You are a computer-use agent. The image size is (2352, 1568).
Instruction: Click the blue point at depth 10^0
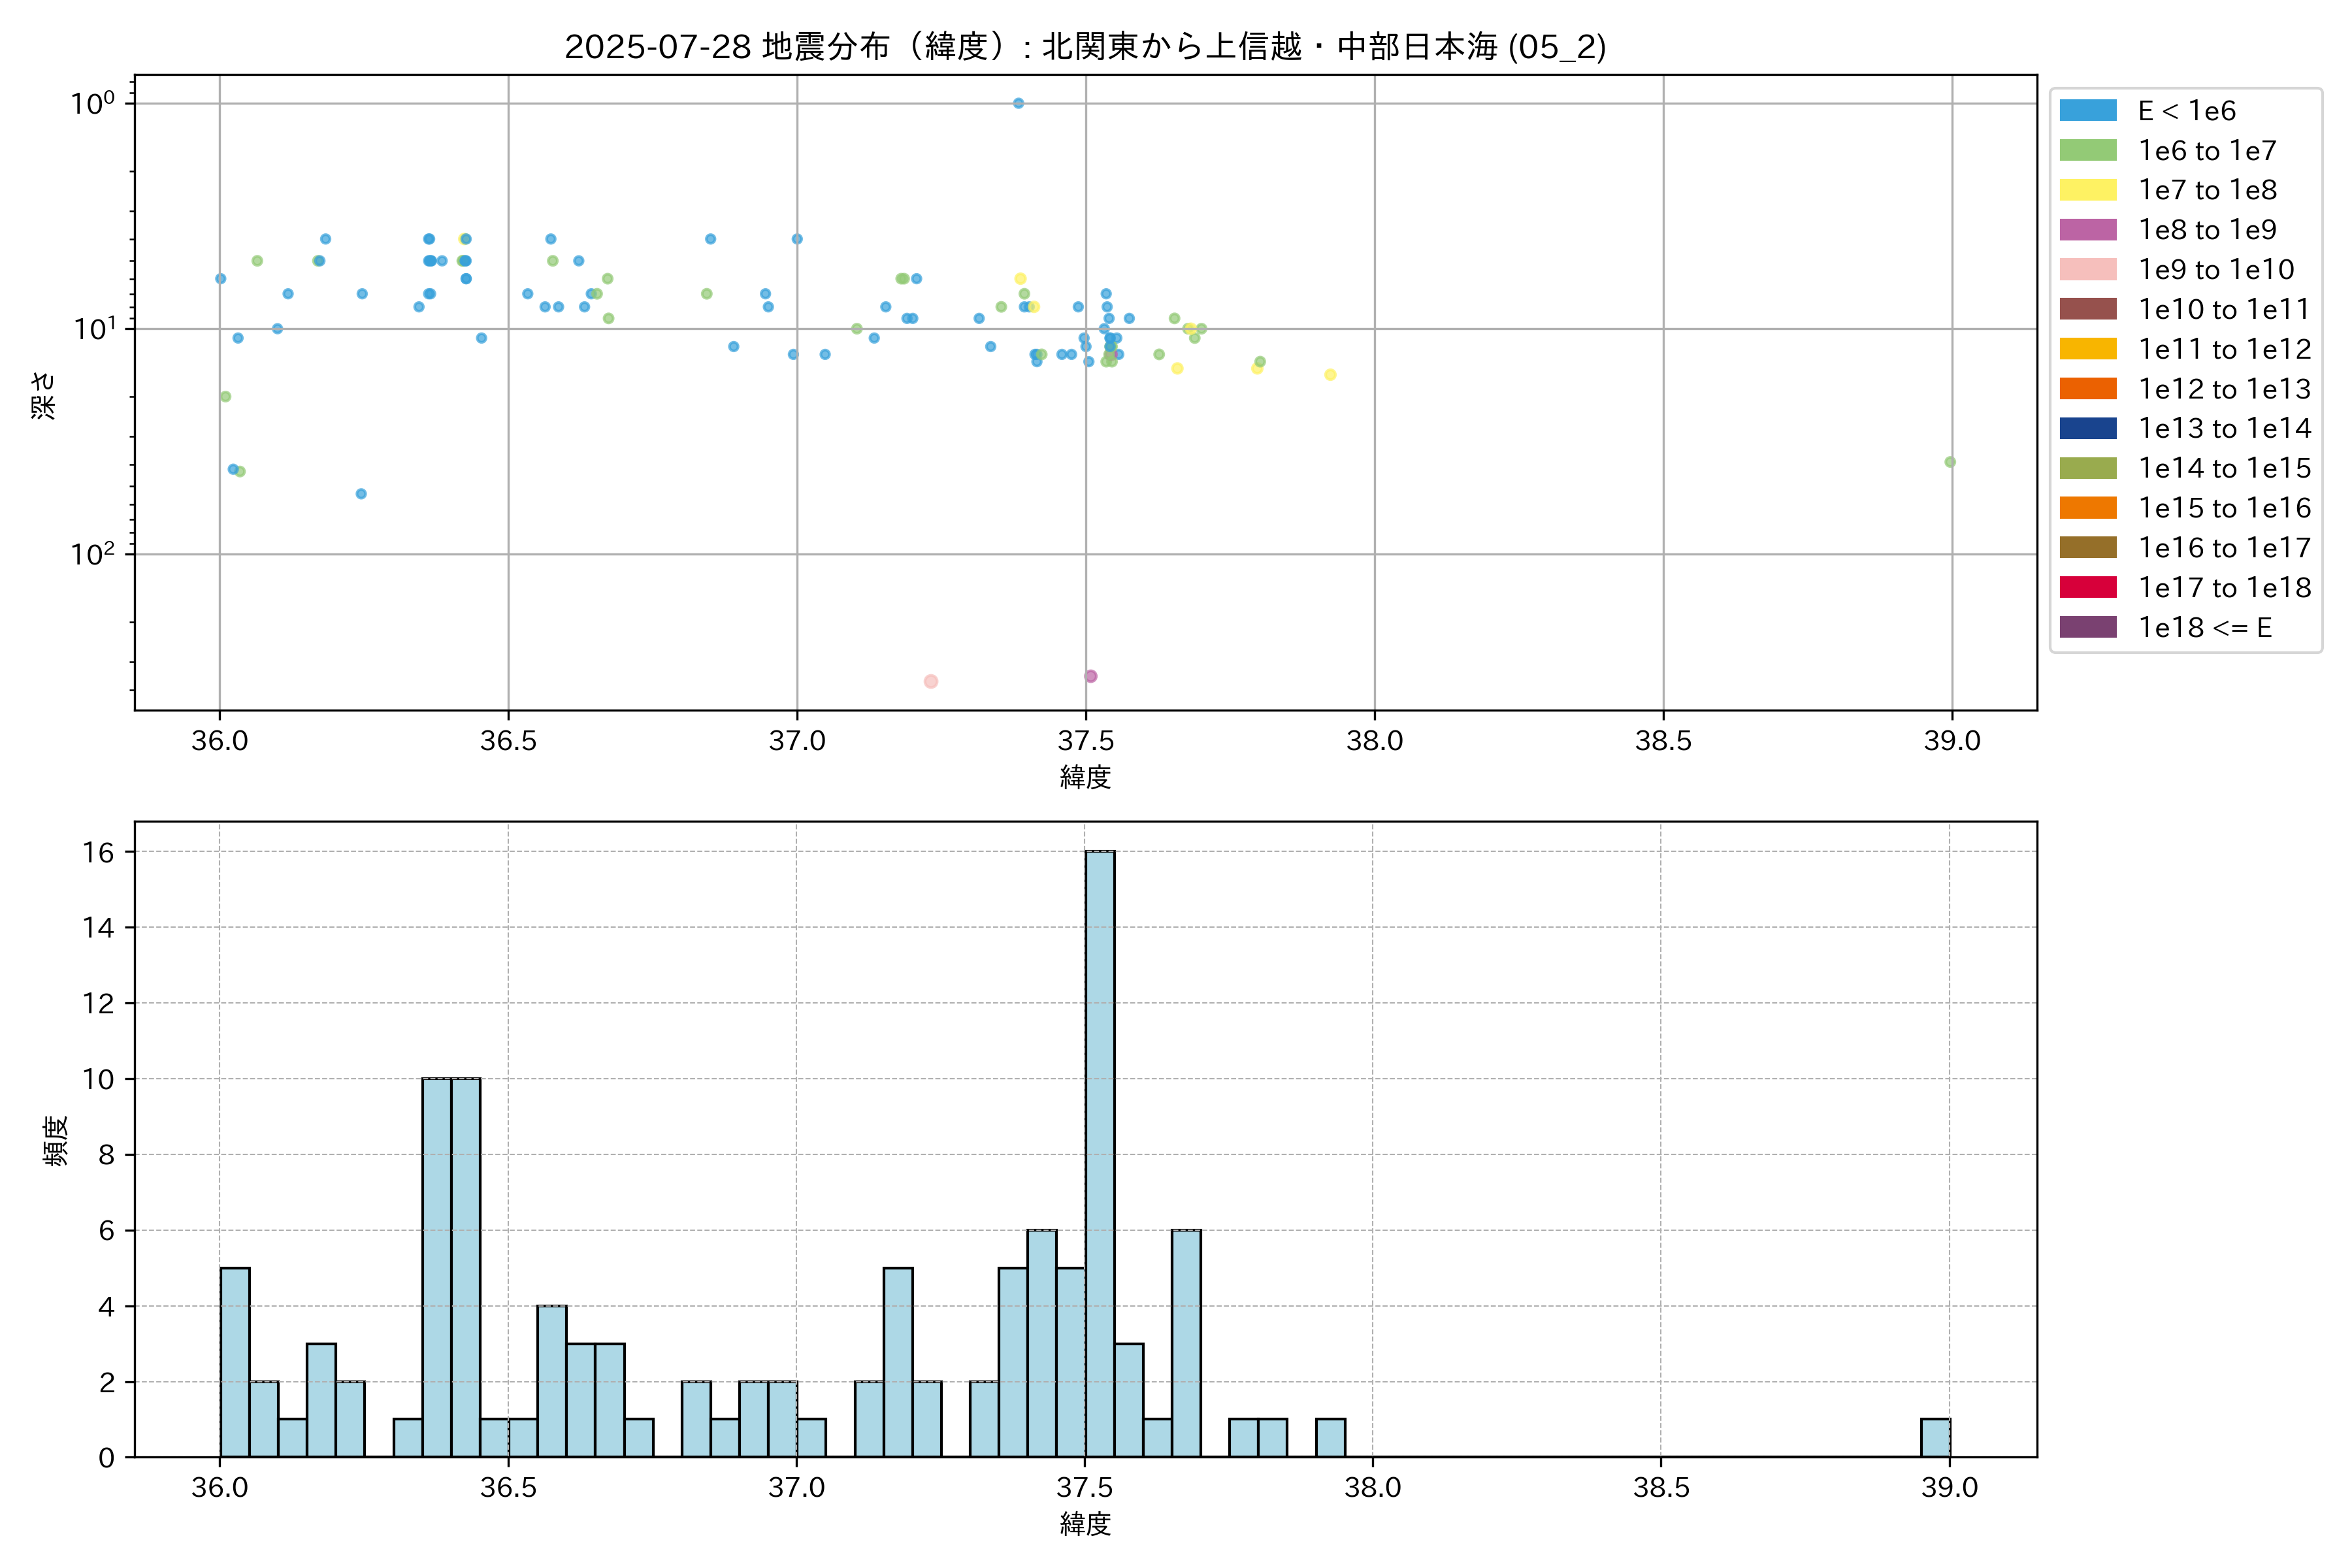[1018, 103]
